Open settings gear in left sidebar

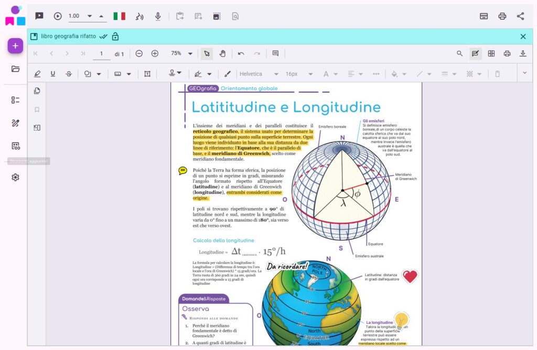pyautogui.click(x=15, y=177)
